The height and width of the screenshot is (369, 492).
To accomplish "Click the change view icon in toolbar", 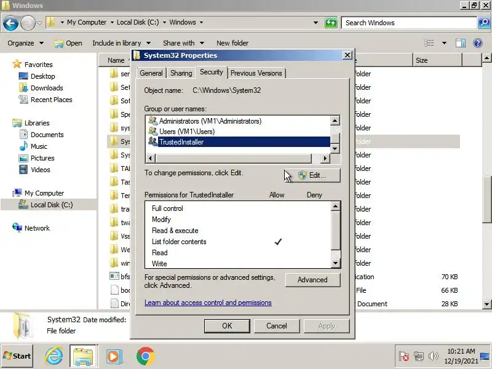I will (429, 42).
